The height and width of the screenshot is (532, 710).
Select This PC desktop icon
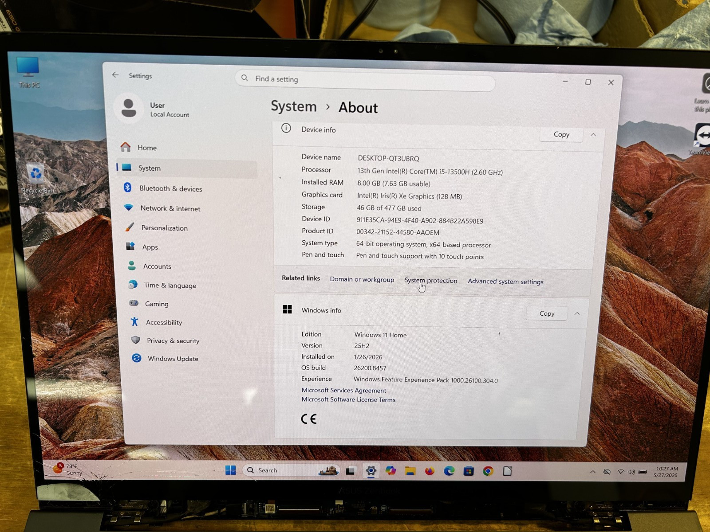tap(28, 72)
